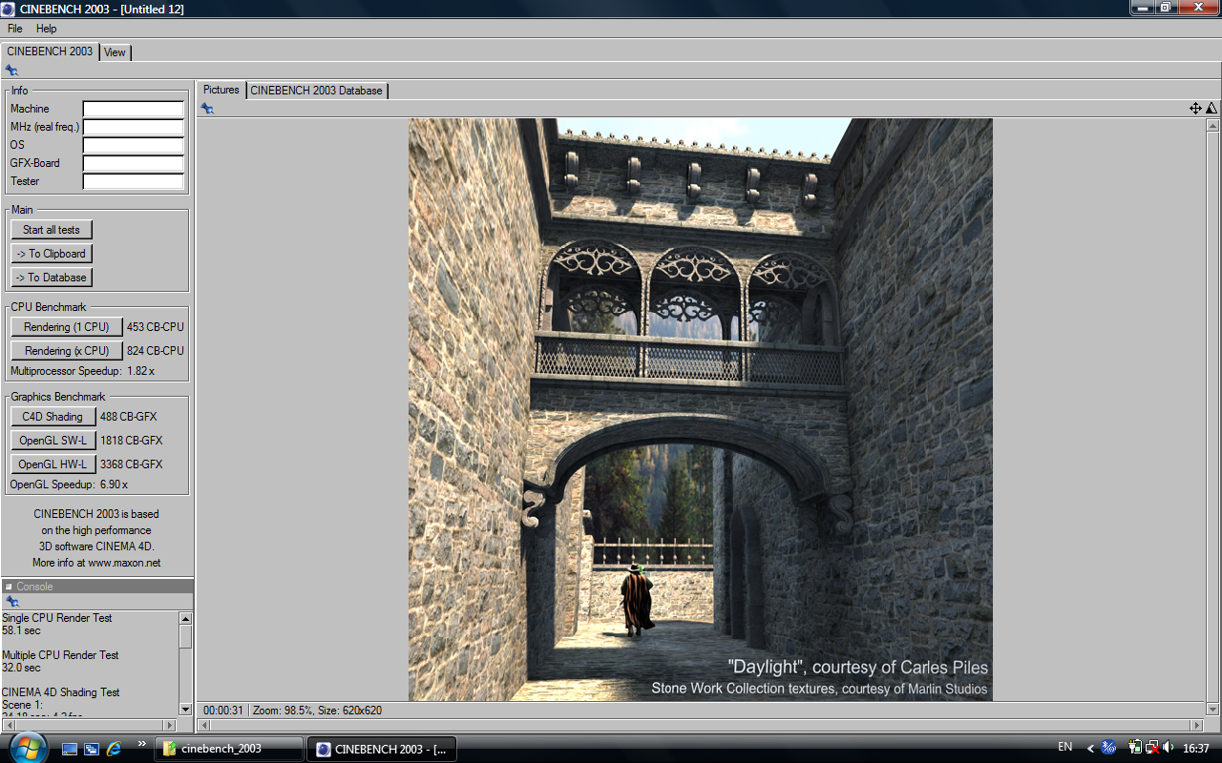Click the 488 CB-GFX result
Viewport: 1222px width, 763px height.
pos(129,417)
